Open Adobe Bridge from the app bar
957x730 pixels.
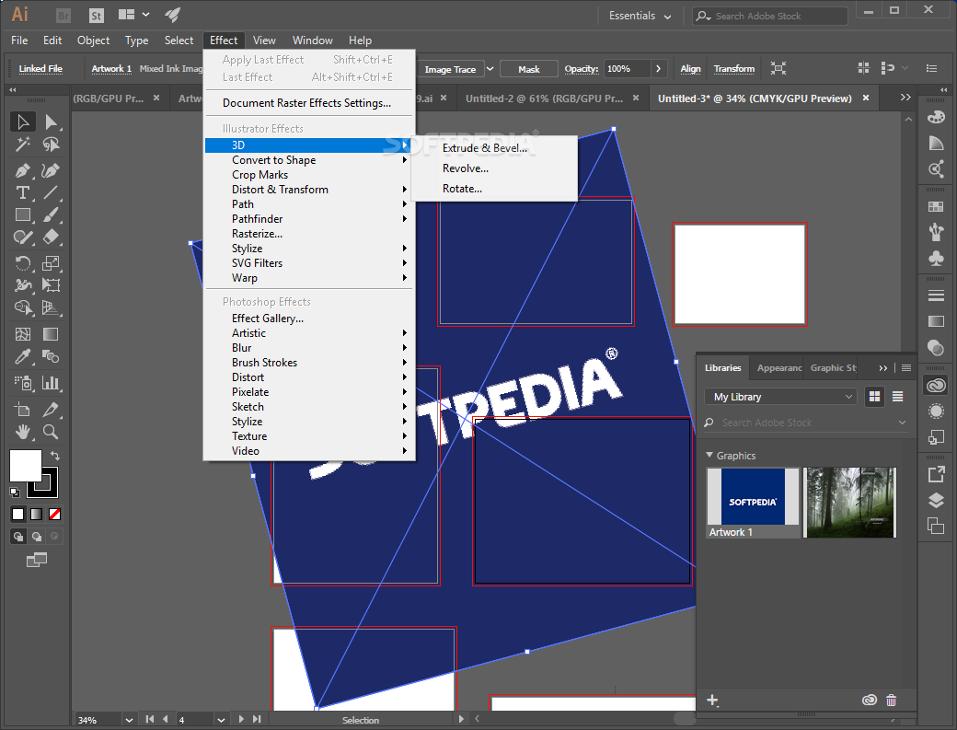(63, 16)
